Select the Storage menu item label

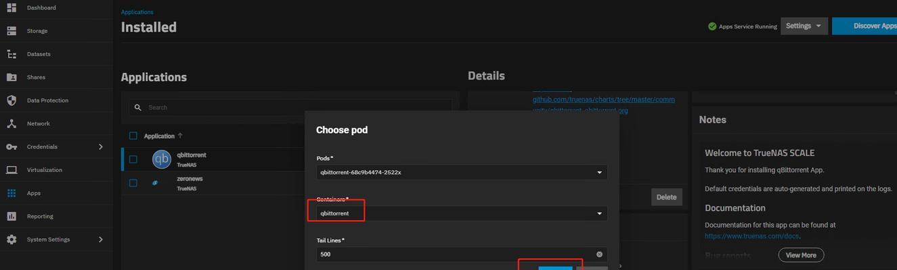pos(37,31)
